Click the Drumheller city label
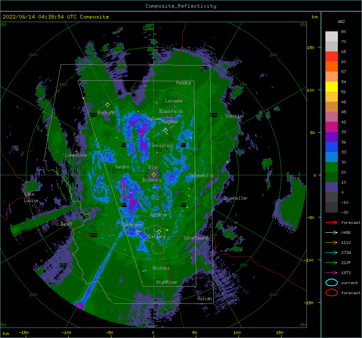Viewport: 362px width, 338px height. tap(236, 198)
